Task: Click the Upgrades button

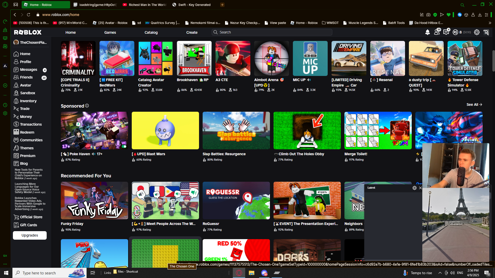Action: click(30, 235)
